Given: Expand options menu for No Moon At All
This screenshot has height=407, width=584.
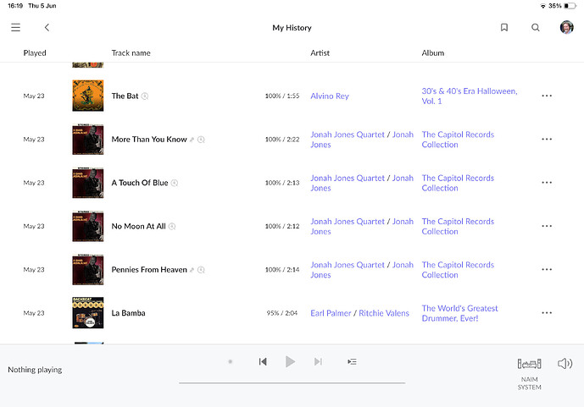Looking at the screenshot, I should point(547,227).
